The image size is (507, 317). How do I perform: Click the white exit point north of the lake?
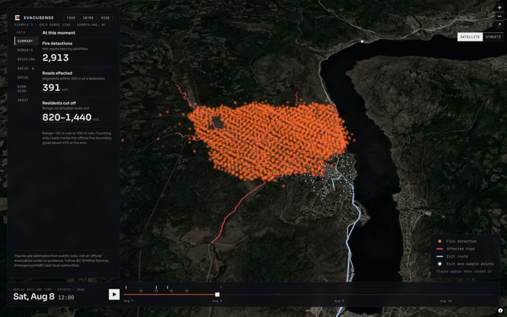(362, 42)
